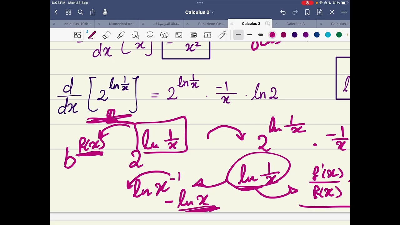
Task: Open the search tool
Action: (x=81, y=12)
